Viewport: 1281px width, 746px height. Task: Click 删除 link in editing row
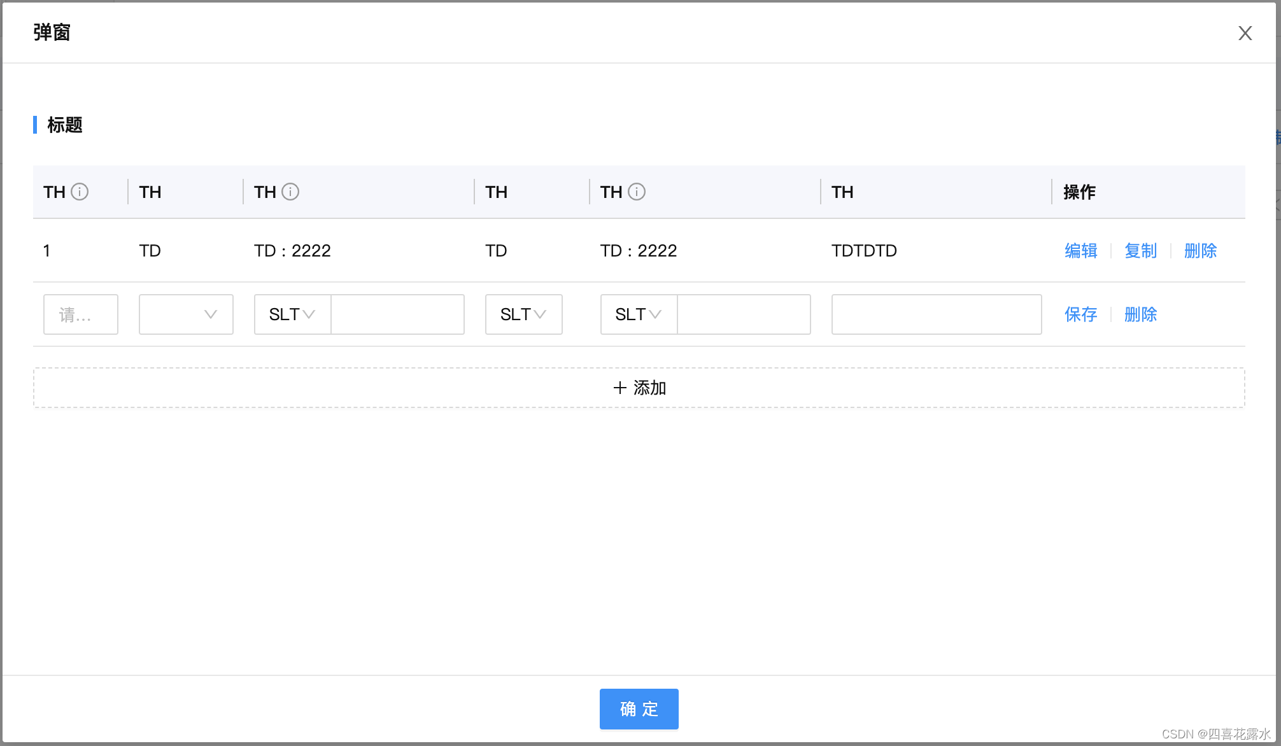pyautogui.click(x=1140, y=314)
